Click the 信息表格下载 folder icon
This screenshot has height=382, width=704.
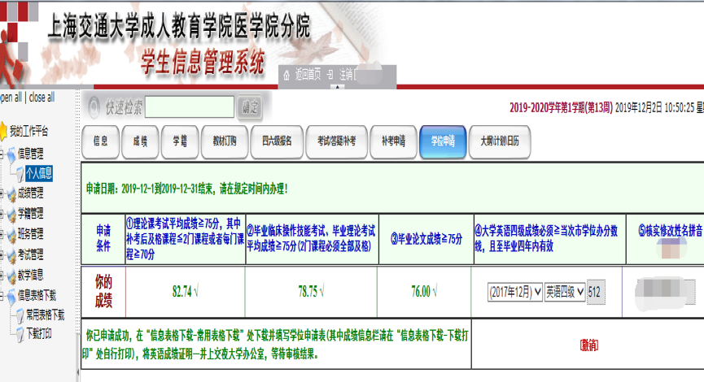(x=11, y=296)
